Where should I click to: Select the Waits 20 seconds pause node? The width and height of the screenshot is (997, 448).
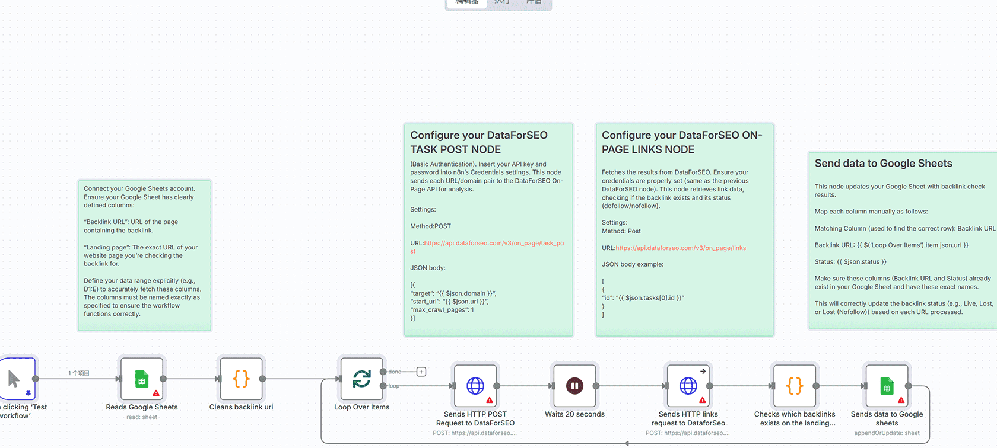pyautogui.click(x=574, y=386)
